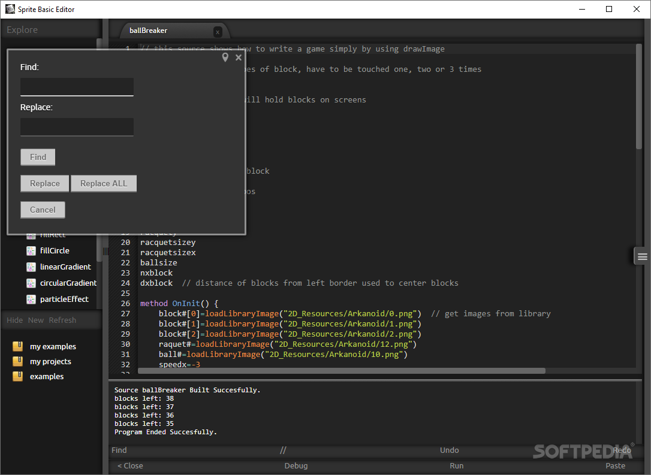
Task: Open the side menu hamburger icon
Action: pyautogui.click(x=642, y=257)
